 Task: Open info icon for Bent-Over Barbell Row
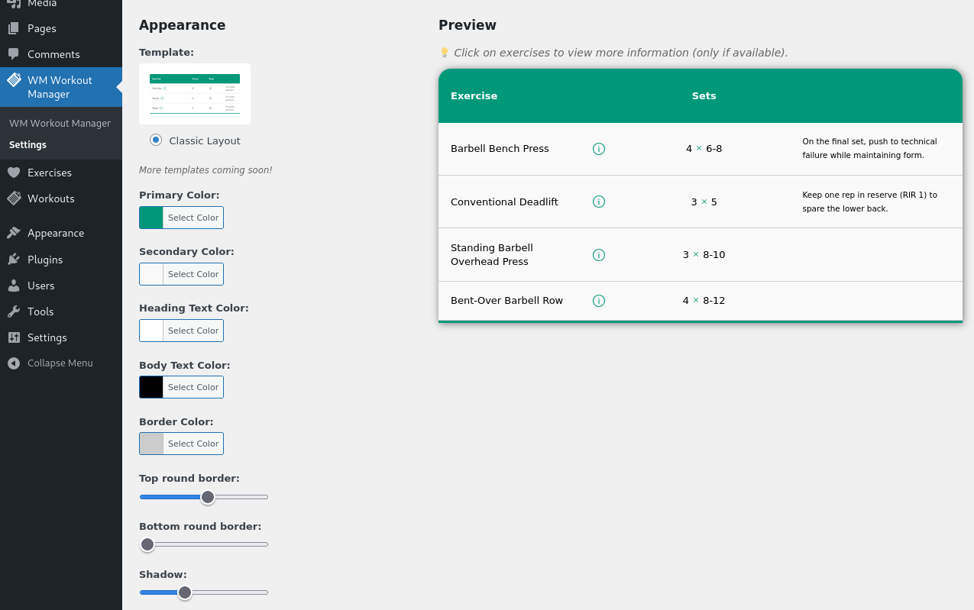pos(599,301)
